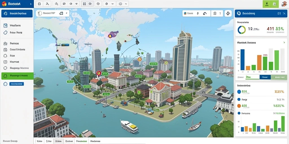289x144 pixels.
Task: Click the cloud icon in map toolbar
Action: tap(205, 13)
